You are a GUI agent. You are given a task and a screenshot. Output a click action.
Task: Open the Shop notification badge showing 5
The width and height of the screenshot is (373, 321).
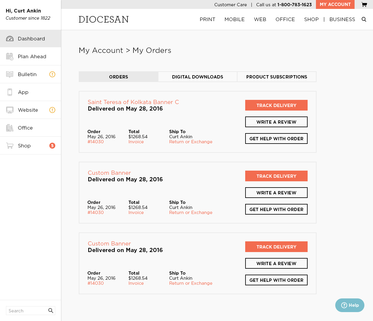52,146
